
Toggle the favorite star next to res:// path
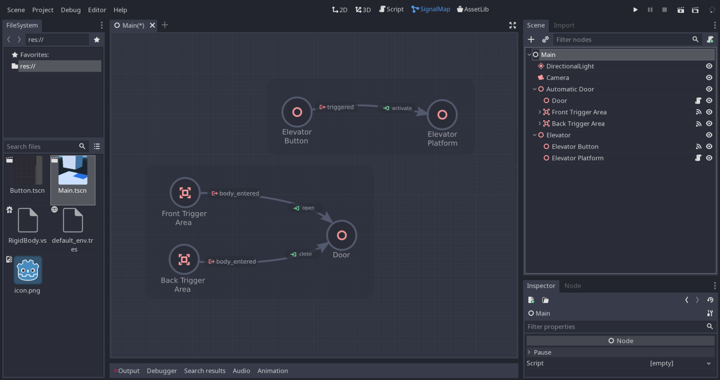tap(96, 39)
